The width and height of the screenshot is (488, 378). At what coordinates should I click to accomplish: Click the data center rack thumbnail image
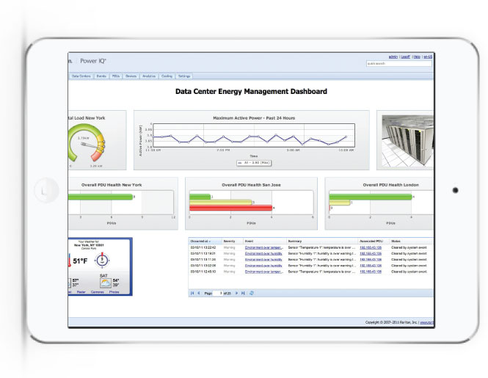(404, 139)
